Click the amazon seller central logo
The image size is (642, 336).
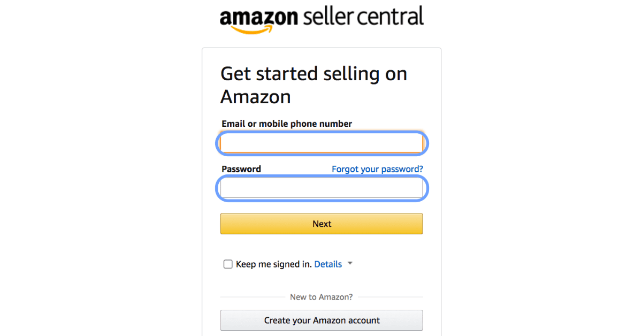tap(322, 19)
